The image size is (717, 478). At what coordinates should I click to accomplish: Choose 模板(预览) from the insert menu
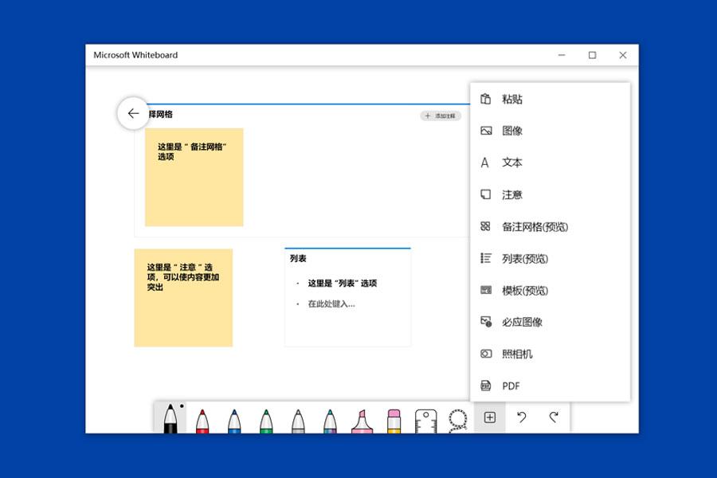550,291
